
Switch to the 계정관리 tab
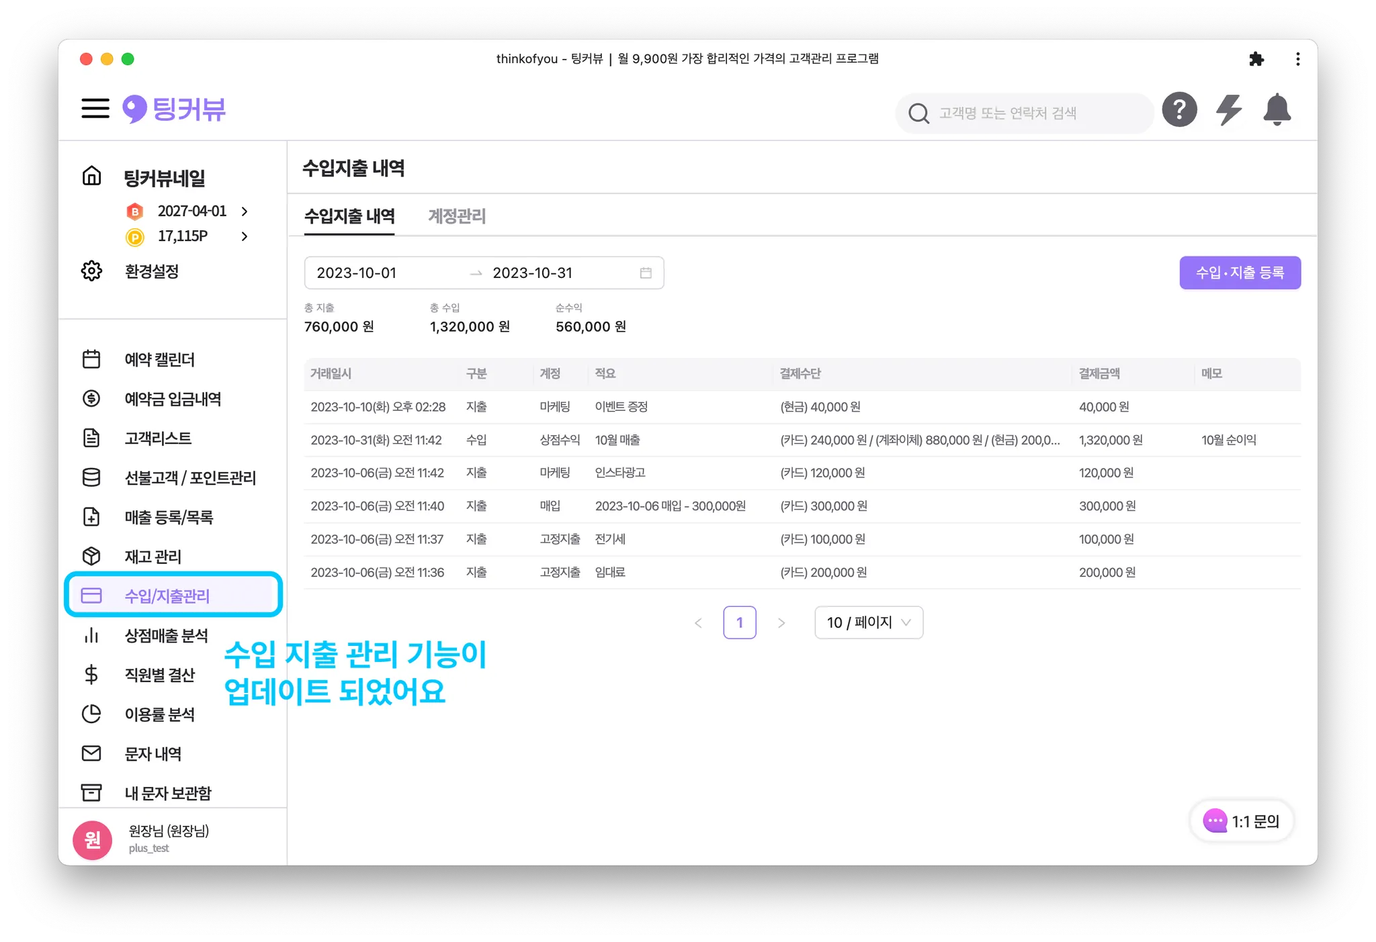(x=457, y=216)
